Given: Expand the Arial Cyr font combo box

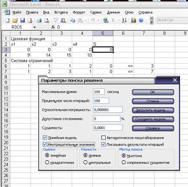Looking at the screenshot, I should [x=172, y=20].
